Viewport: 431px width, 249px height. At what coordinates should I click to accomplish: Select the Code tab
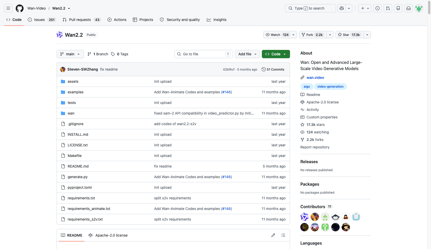(14, 20)
